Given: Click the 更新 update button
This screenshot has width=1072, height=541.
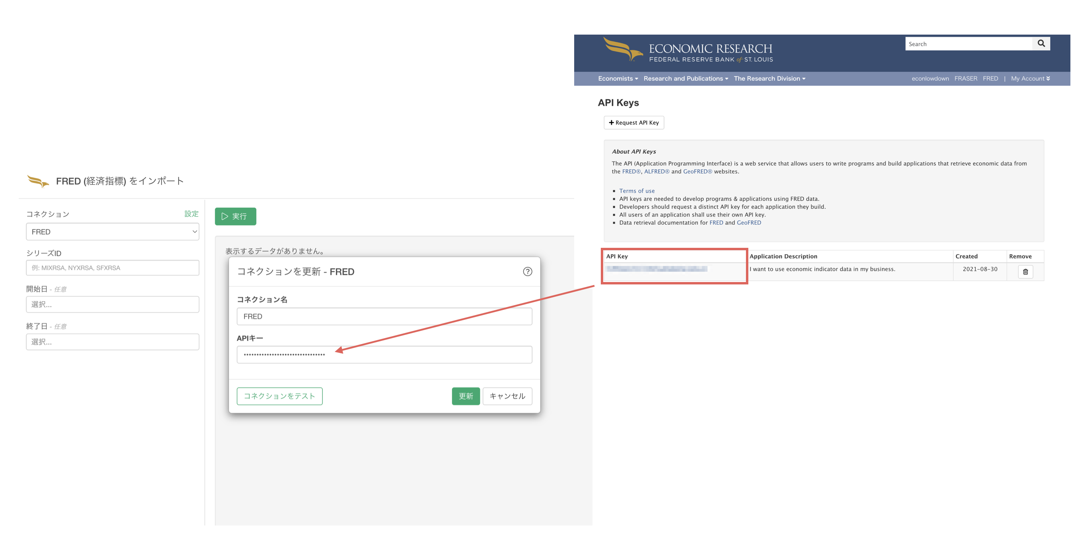Looking at the screenshot, I should pyautogui.click(x=466, y=396).
